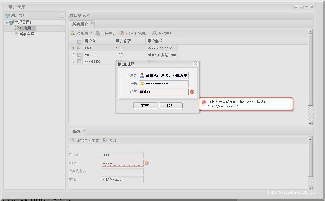
Task: Collapse the left user management panel
Action: click(62, 15)
